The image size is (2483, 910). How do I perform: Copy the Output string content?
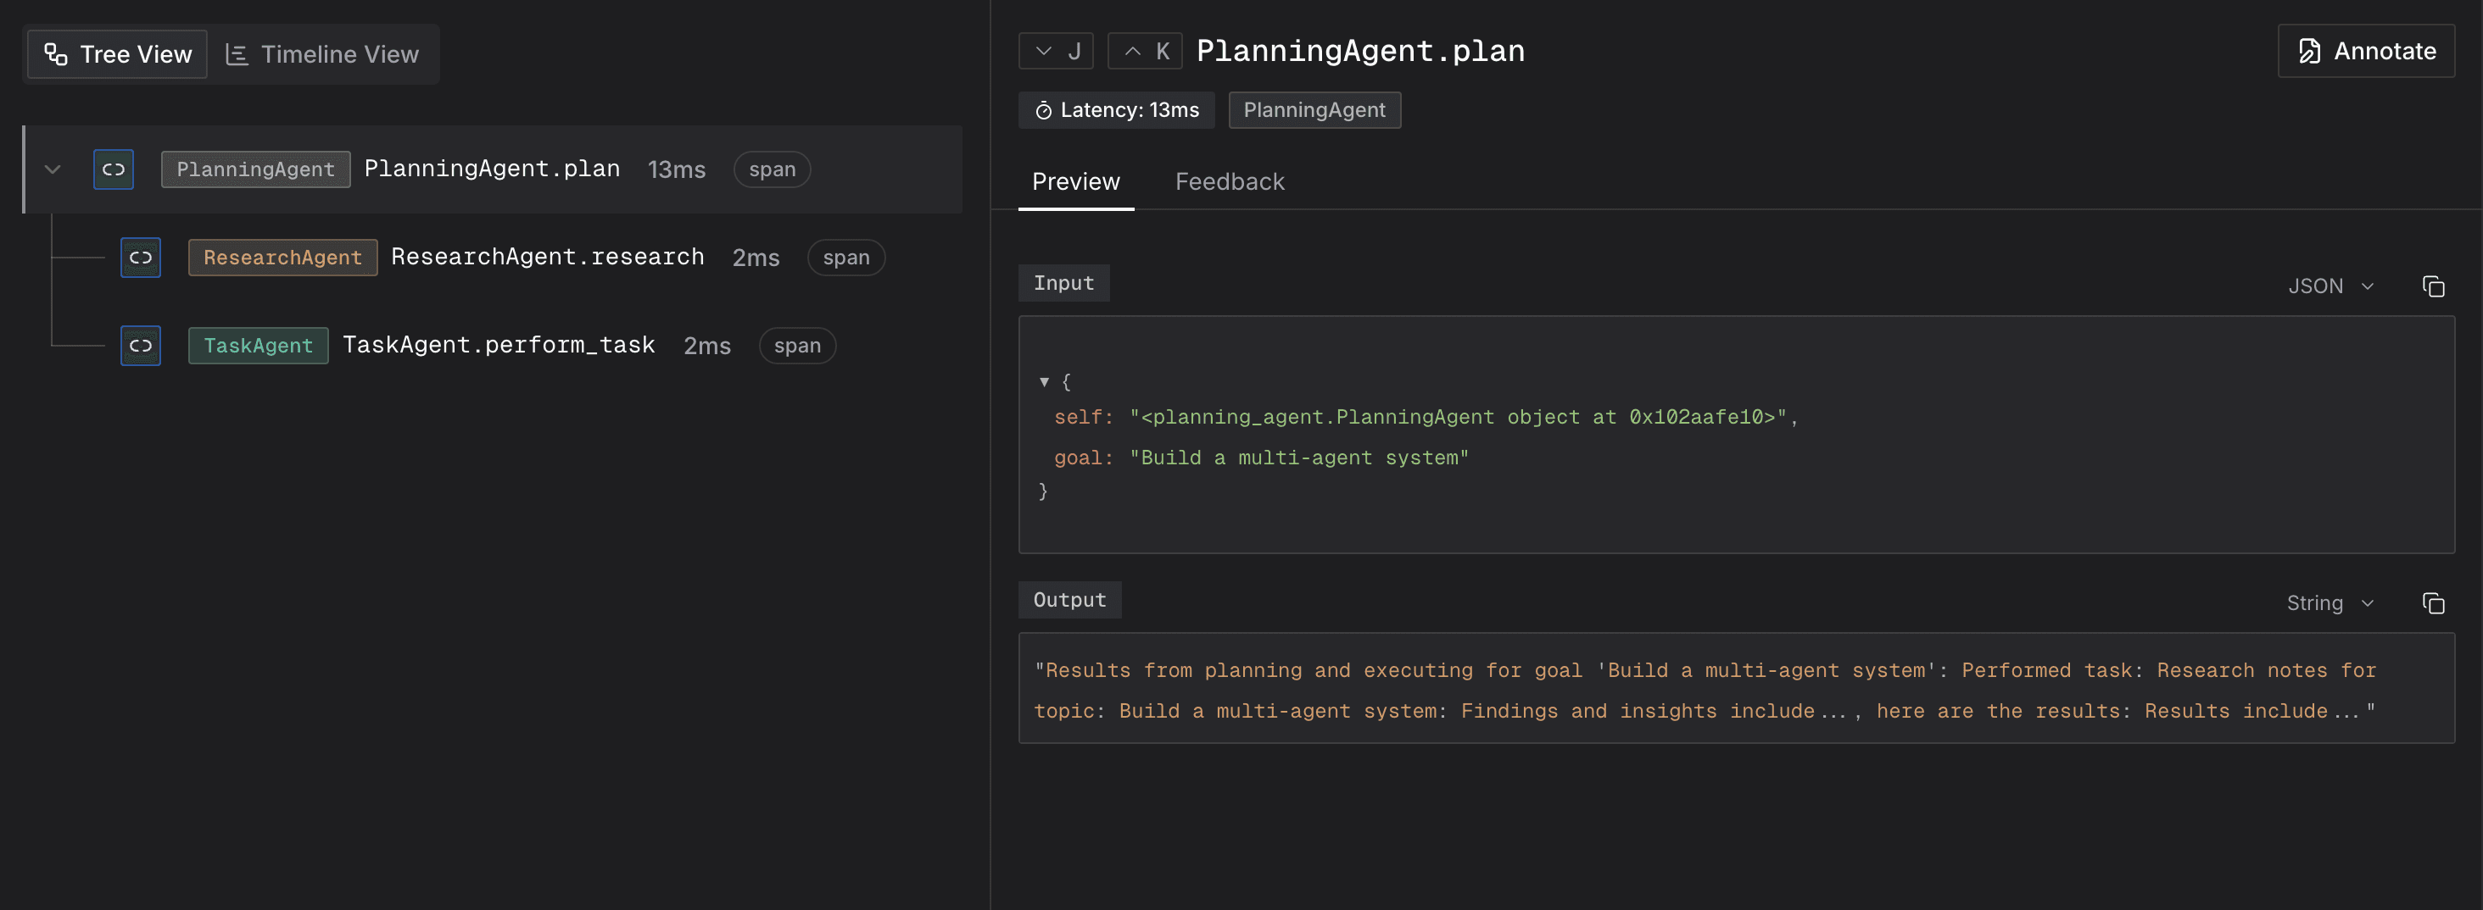point(2432,604)
